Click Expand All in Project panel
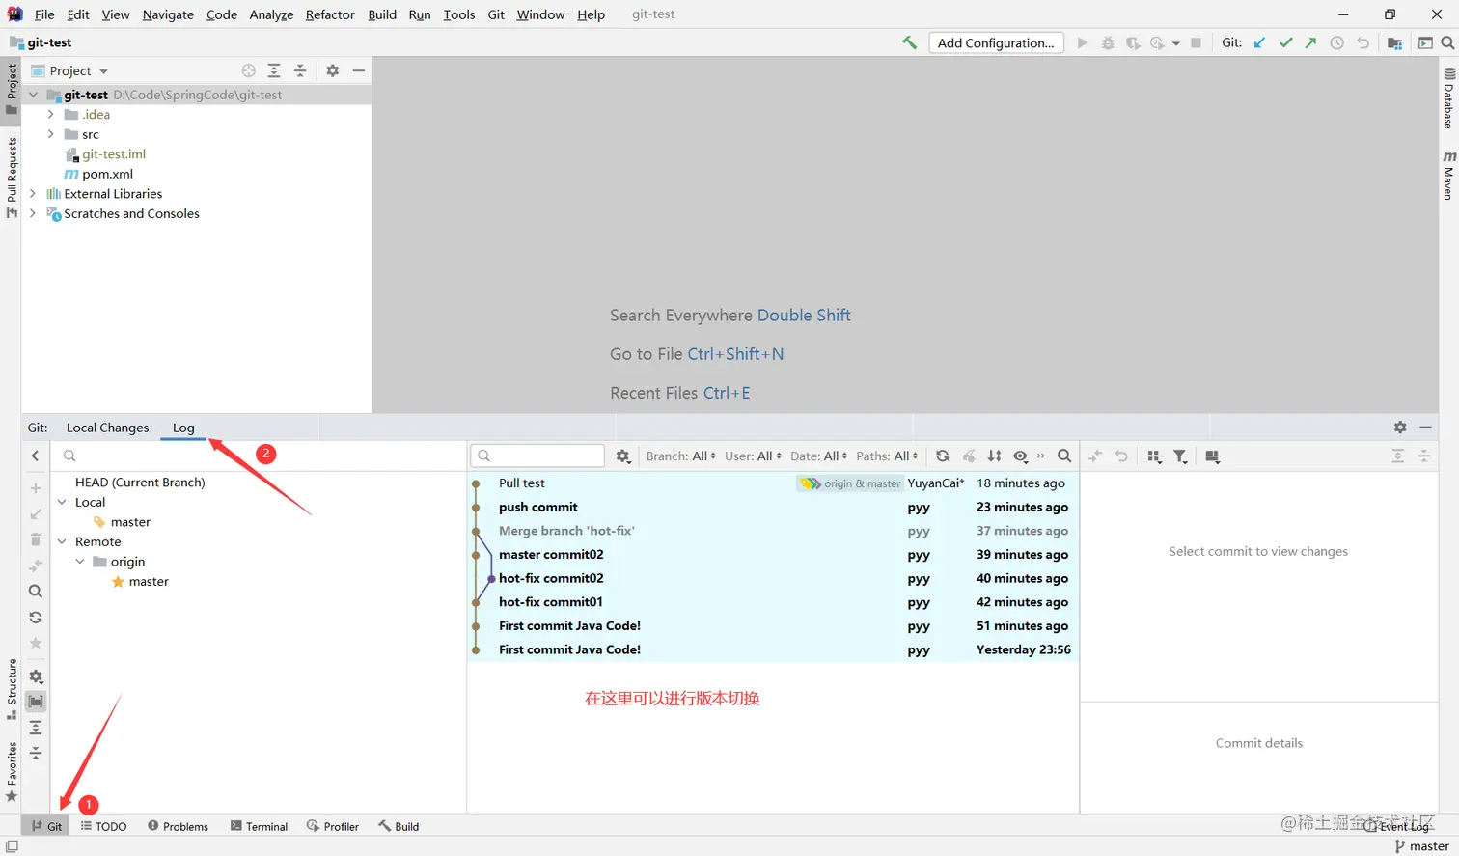 click(274, 70)
